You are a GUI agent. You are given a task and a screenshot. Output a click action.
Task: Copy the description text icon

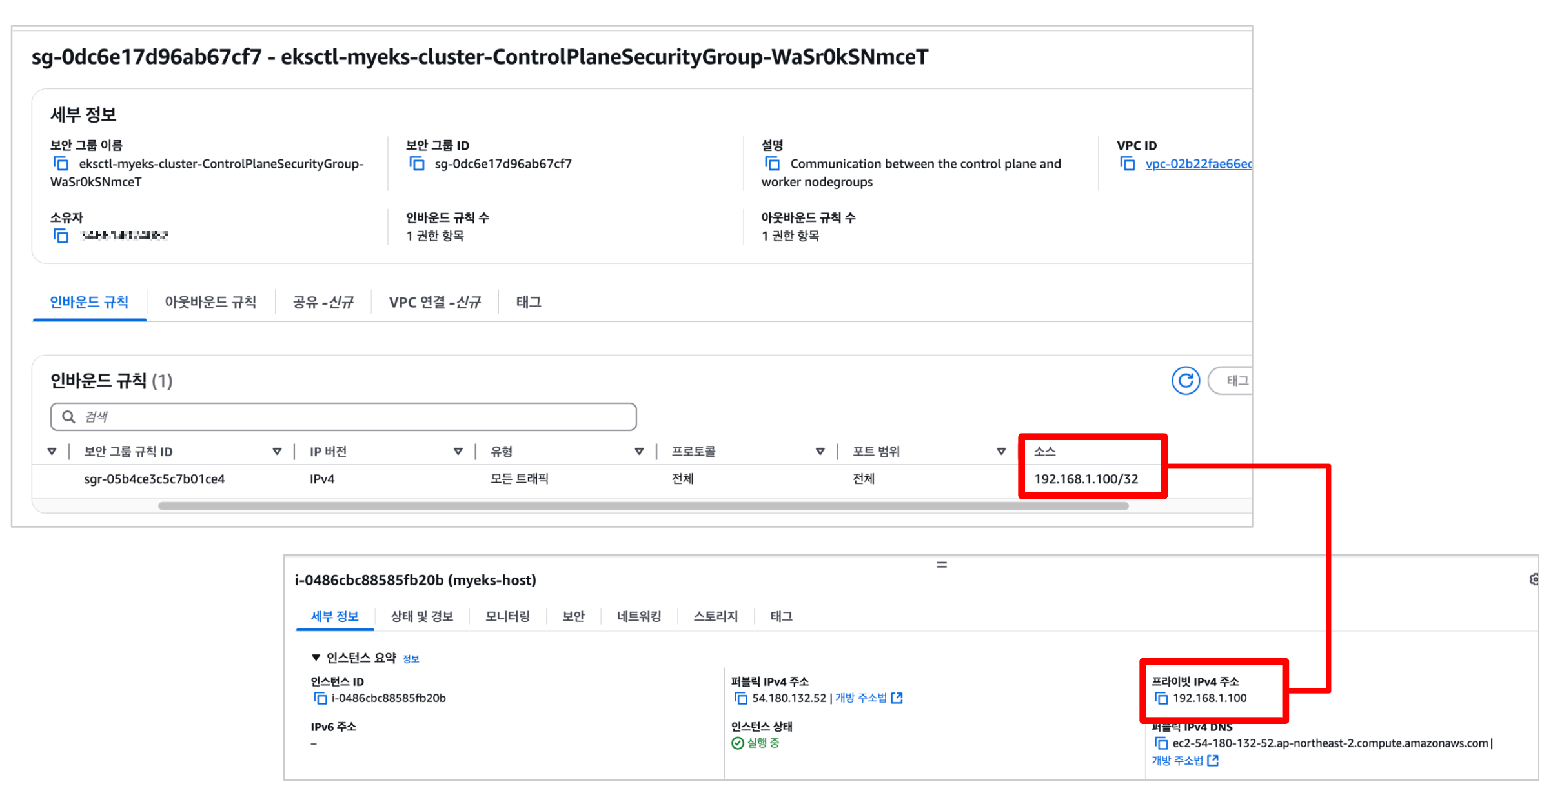tap(772, 164)
